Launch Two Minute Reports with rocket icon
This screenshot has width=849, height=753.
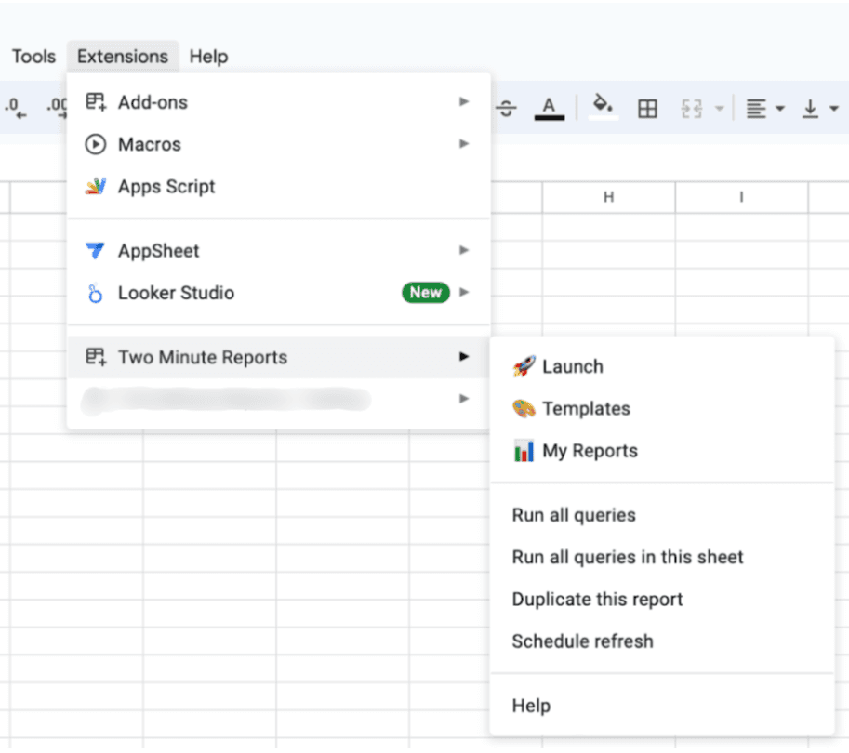click(572, 366)
